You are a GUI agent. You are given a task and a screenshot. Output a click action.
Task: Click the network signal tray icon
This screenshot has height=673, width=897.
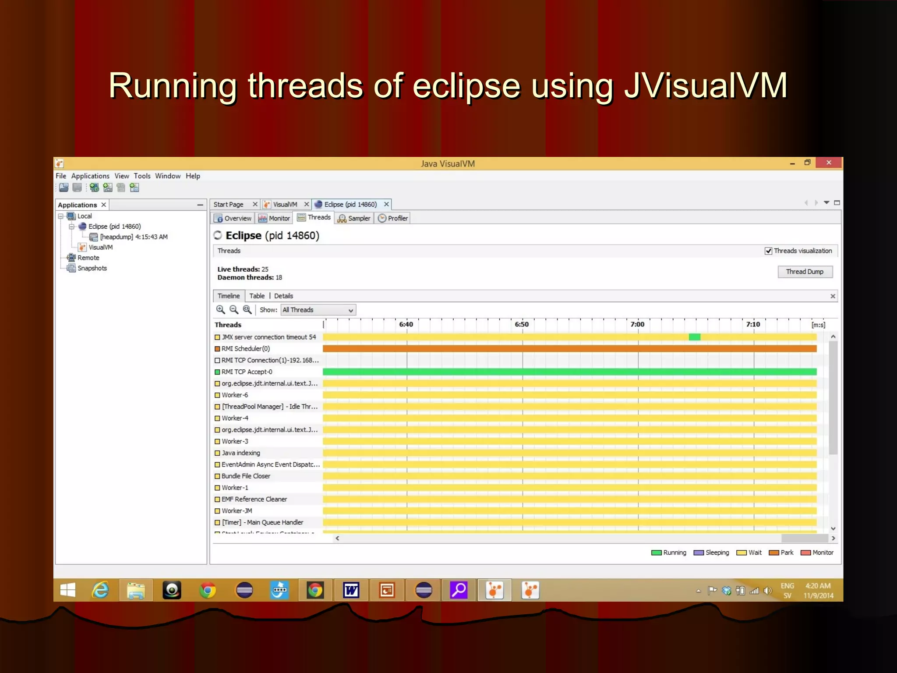[754, 591]
